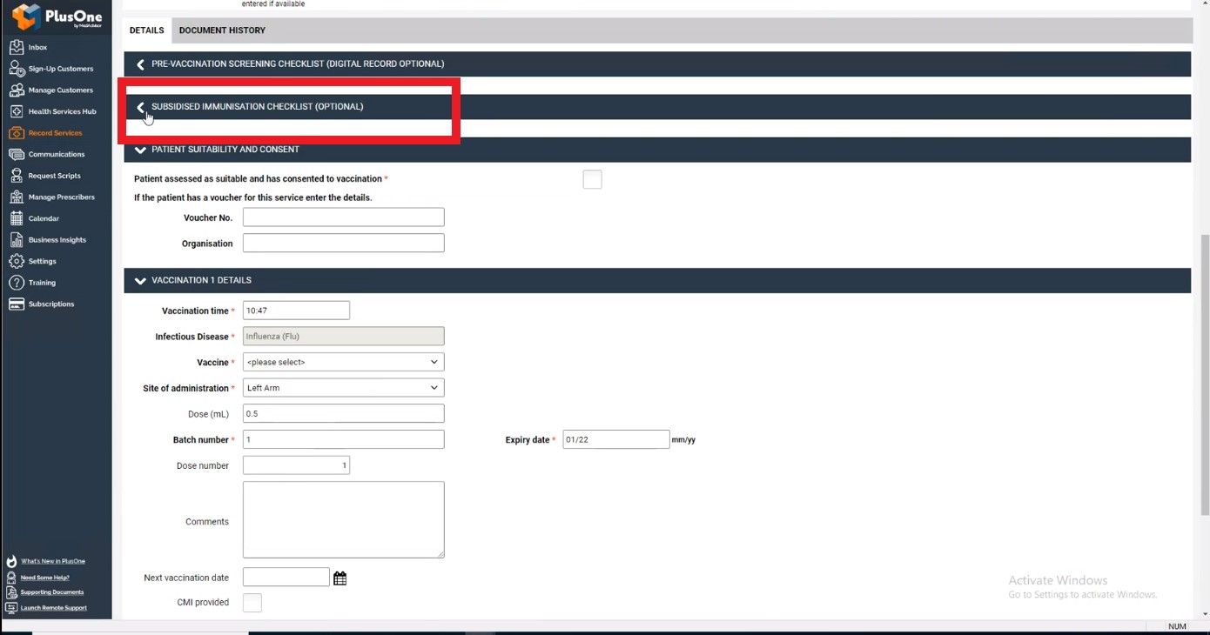The image size is (1210, 635).
Task: Open calendar picker for next vaccination date
Action: (x=340, y=578)
